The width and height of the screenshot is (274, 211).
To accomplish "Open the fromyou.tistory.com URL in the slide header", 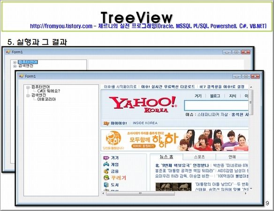I will tap(61, 26).
